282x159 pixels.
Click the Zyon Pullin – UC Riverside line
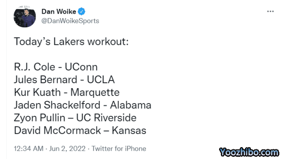point(75,118)
